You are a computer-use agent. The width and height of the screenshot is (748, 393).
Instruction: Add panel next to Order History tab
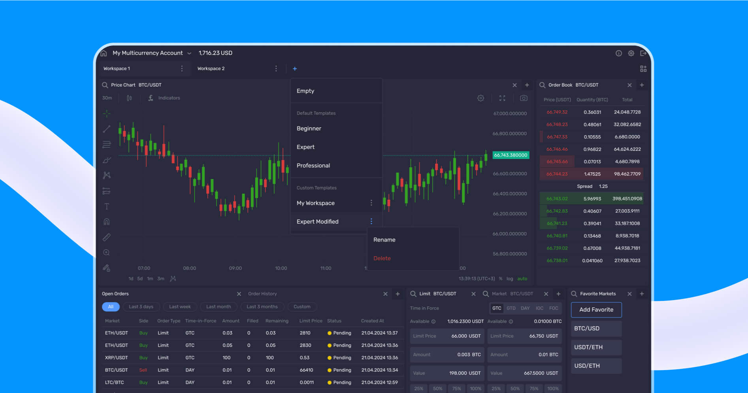[398, 294]
